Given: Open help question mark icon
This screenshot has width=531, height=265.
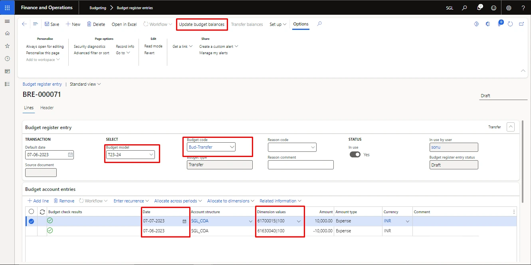Looking at the screenshot, I should (x=523, y=8).
